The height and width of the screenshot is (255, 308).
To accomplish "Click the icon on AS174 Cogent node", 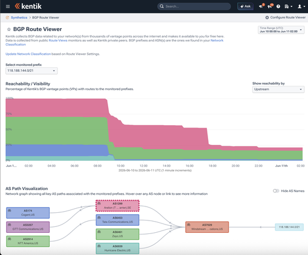I will pos(9,211).
